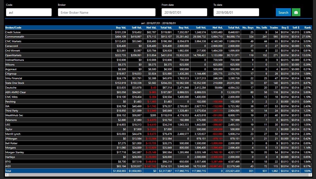Click the BTIG broker name
This screenshot has width=316, height=179.
8,162
